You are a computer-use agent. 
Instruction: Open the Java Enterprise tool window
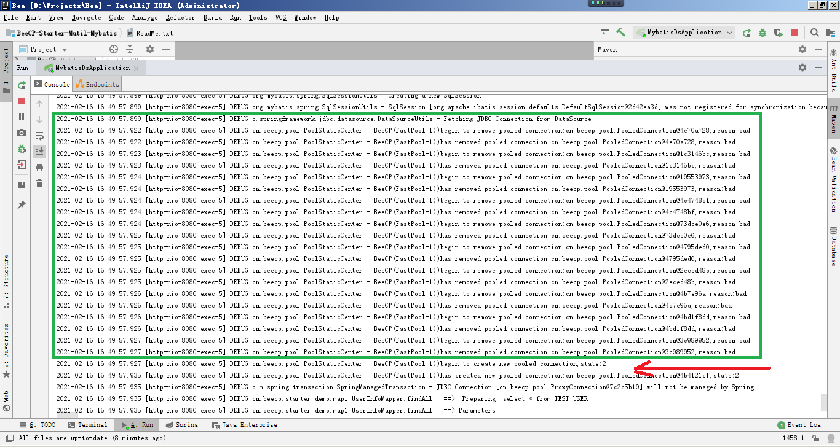tap(245, 425)
